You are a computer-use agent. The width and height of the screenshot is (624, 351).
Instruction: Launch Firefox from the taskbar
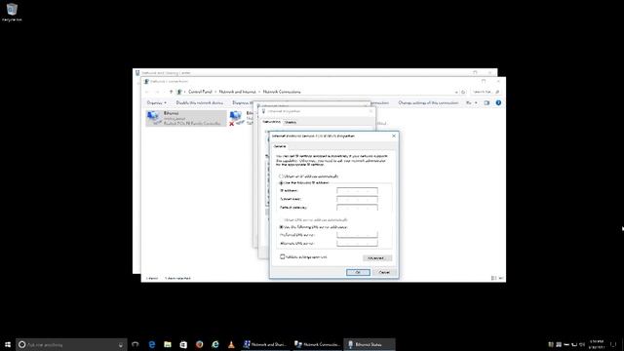click(x=199, y=344)
